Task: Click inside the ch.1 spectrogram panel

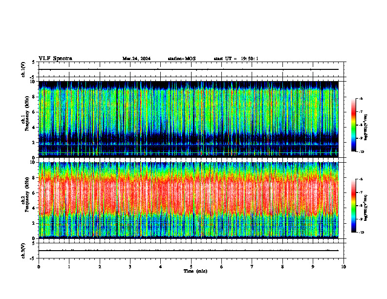Action: click(x=189, y=119)
